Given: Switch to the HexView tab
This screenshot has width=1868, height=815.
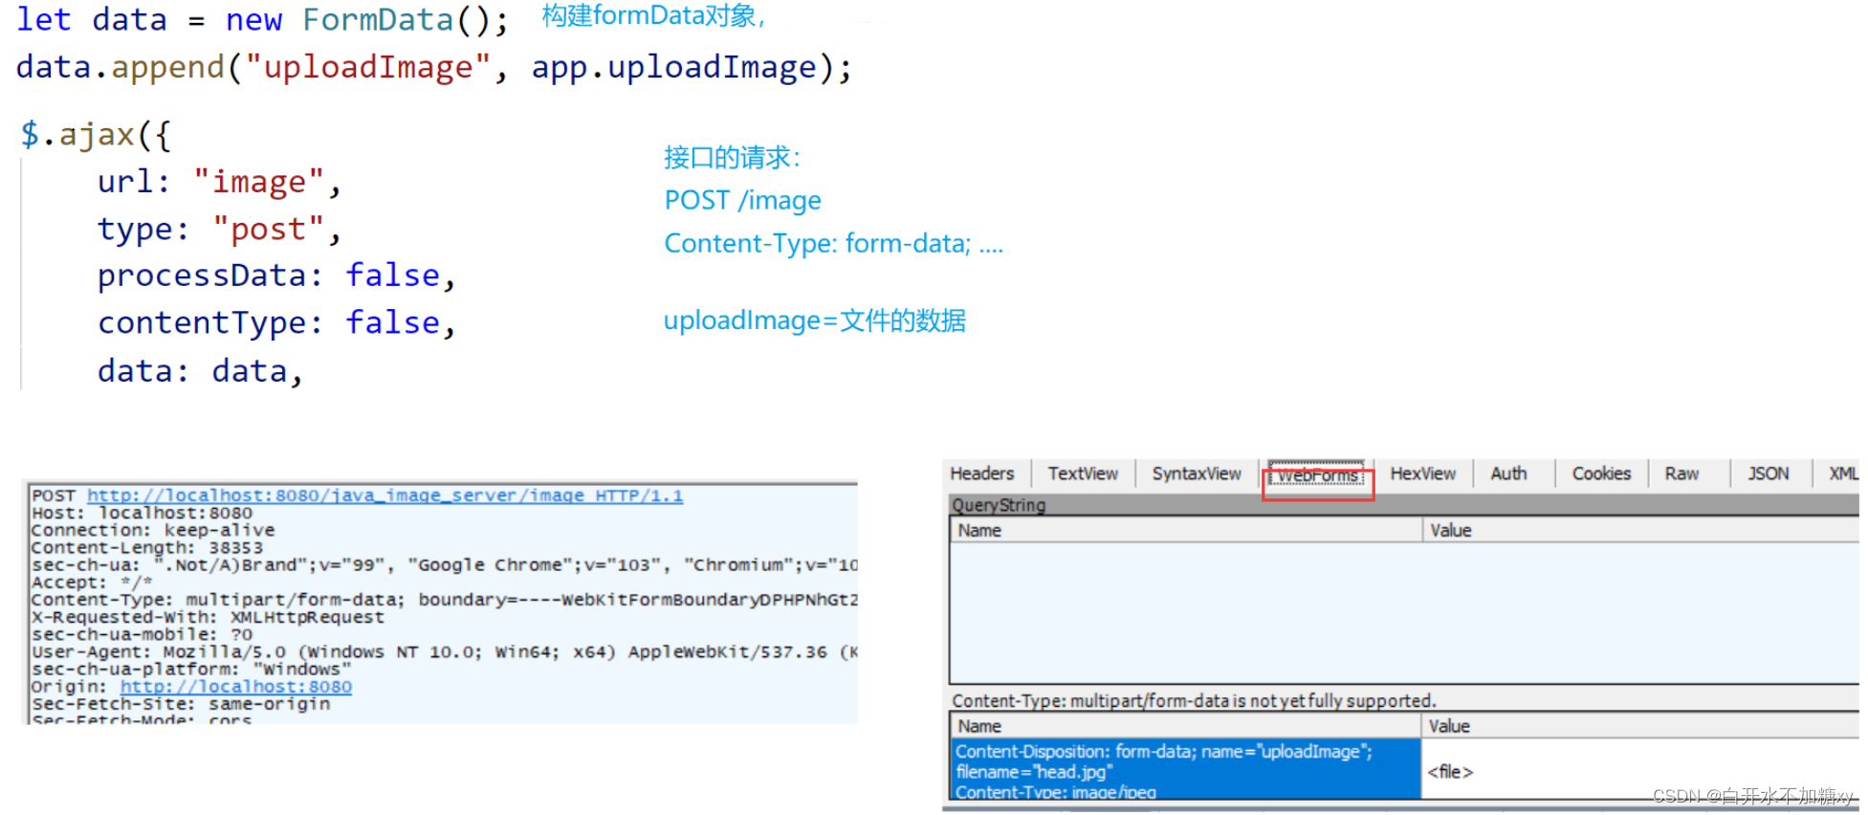Looking at the screenshot, I should (1422, 474).
